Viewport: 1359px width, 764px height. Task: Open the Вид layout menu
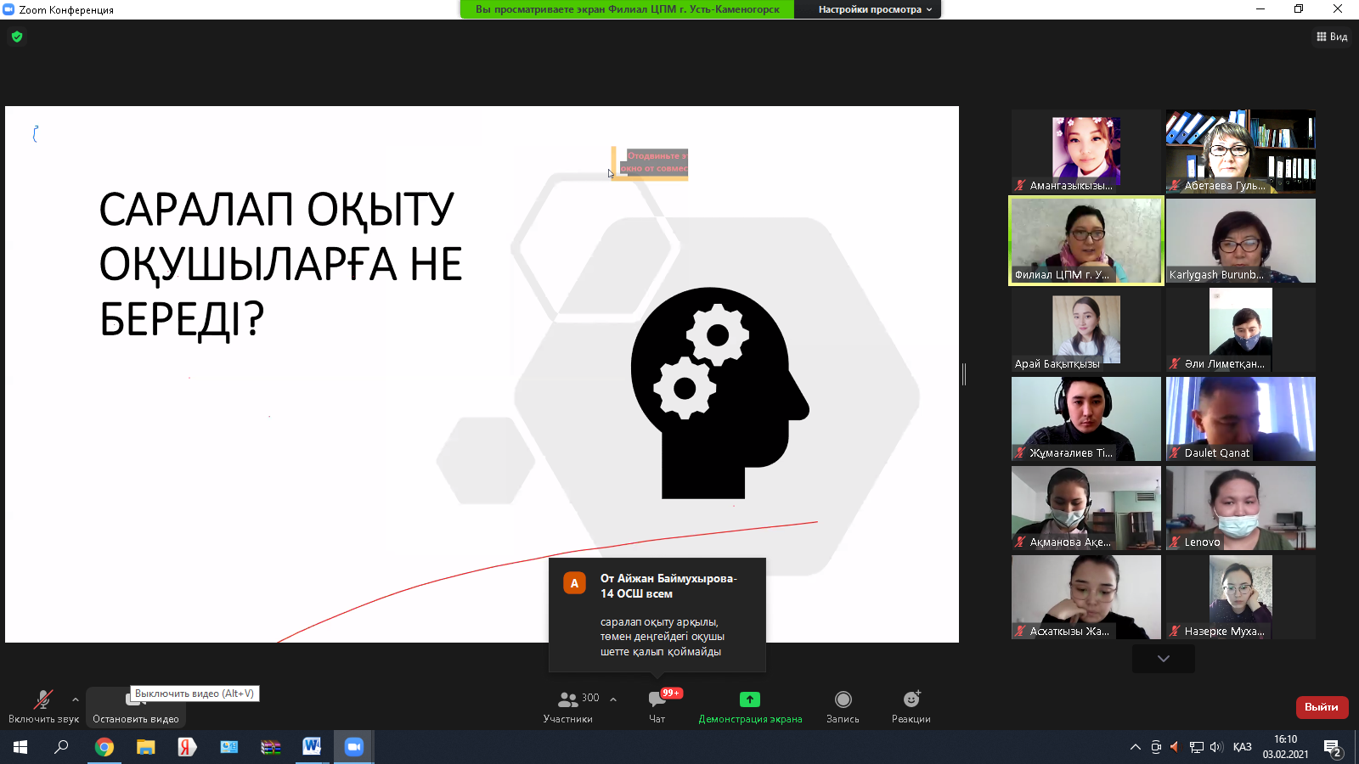pos(1332,37)
